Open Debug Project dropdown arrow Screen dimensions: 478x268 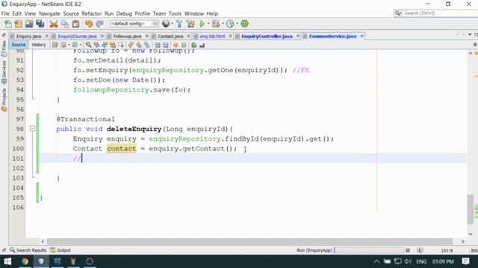pyautogui.click(x=223, y=24)
